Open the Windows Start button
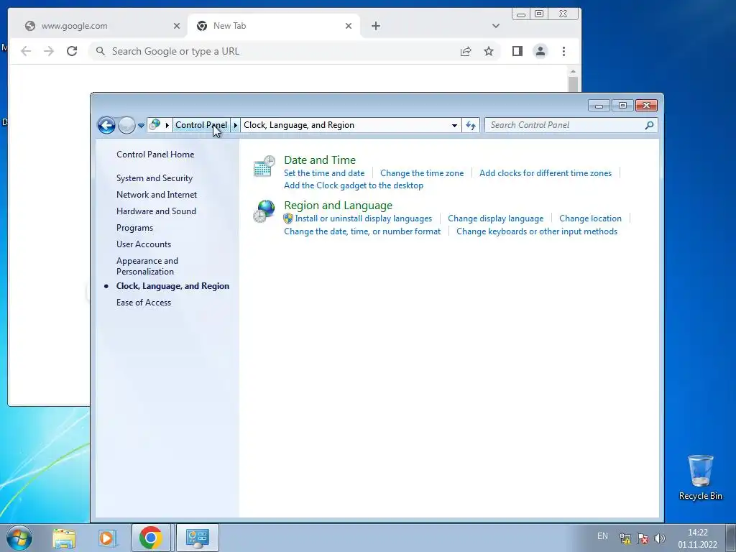The width and height of the screenshot is (736, 552). point(19,538)
